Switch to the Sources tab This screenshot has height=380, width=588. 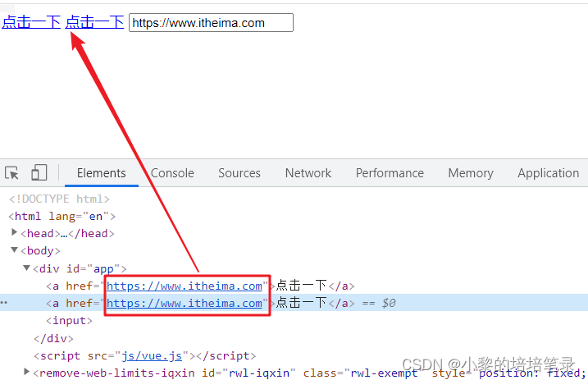[x=239, y=173]
